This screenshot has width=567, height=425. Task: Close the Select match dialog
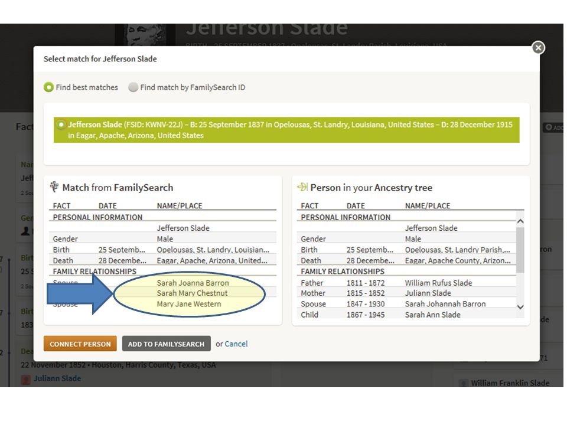tap(538, 48)
